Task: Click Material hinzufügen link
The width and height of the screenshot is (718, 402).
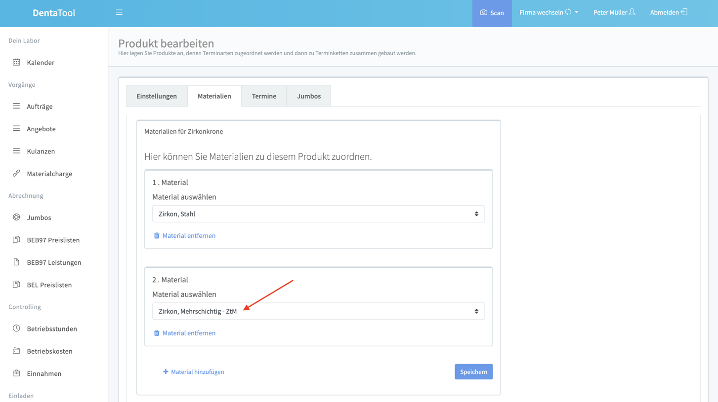Action: click(x=193, y=372)
